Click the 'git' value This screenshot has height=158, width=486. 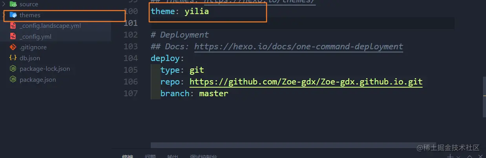click(197, 70)
